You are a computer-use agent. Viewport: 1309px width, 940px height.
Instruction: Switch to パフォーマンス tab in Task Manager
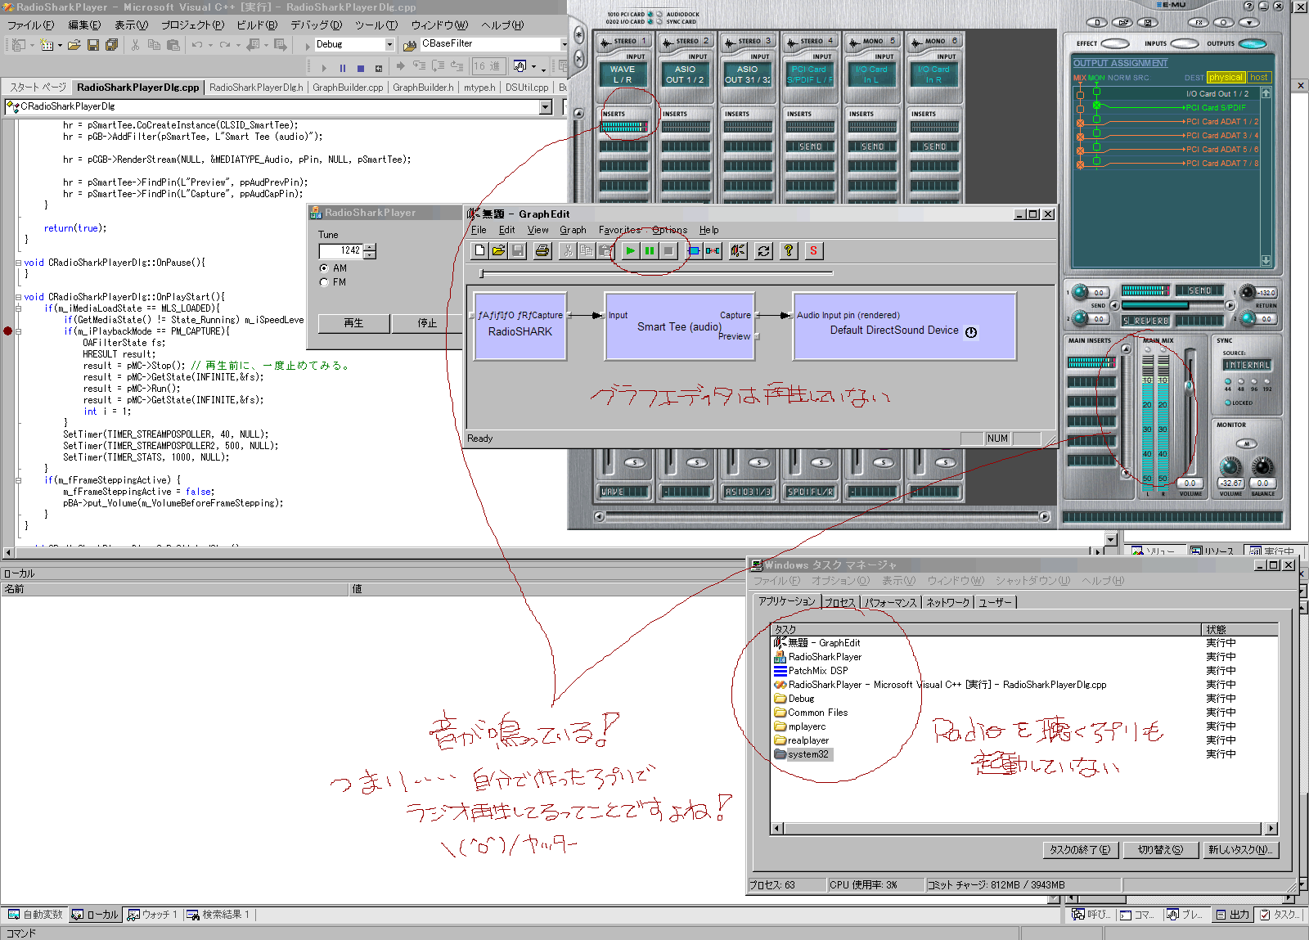[891, 602]
